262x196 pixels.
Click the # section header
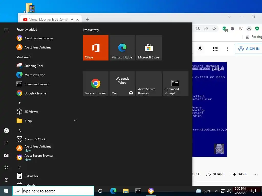[19, 103]
